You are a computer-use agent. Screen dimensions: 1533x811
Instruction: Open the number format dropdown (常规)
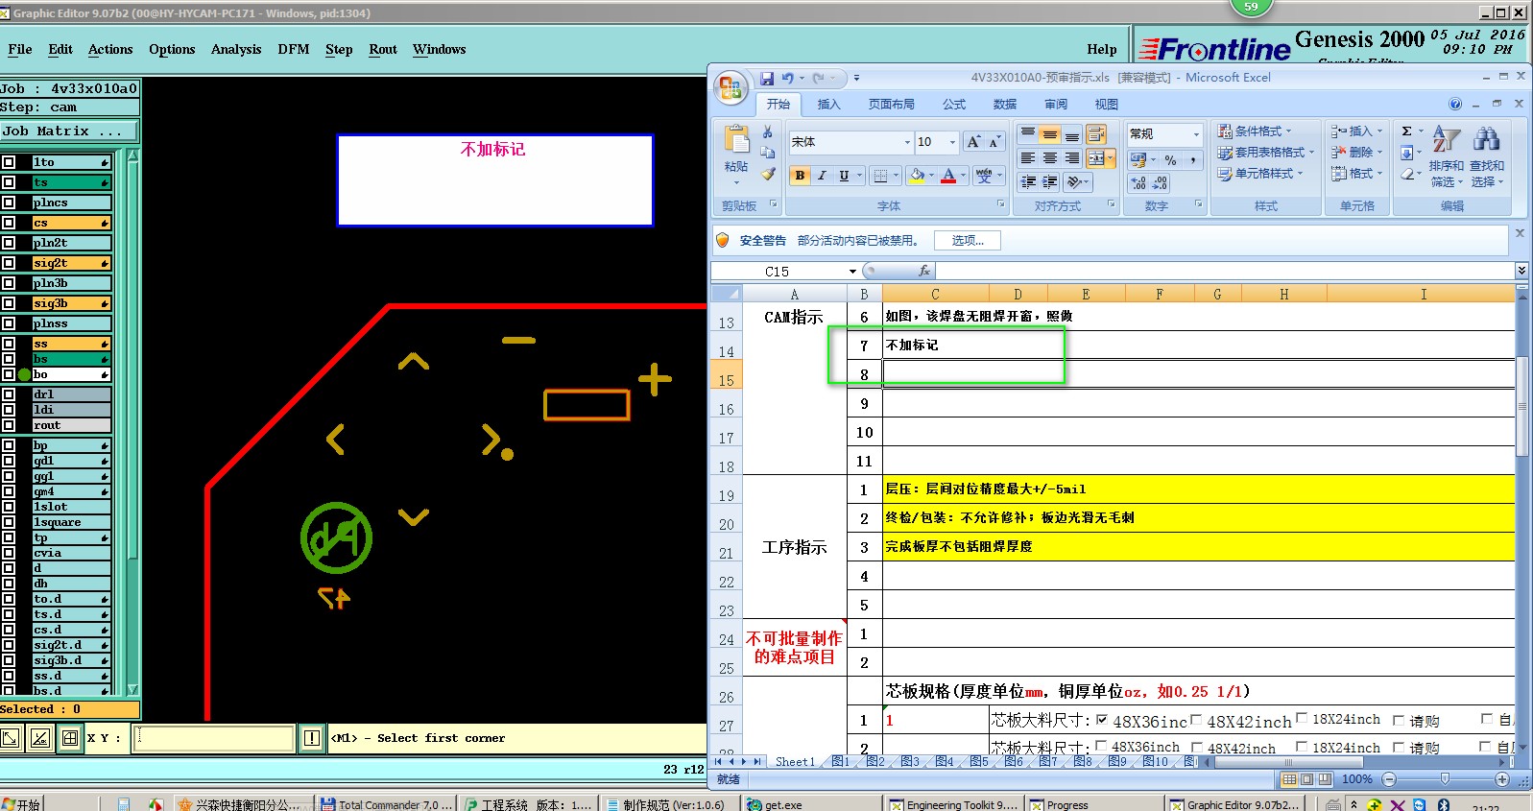[1196, 134]
